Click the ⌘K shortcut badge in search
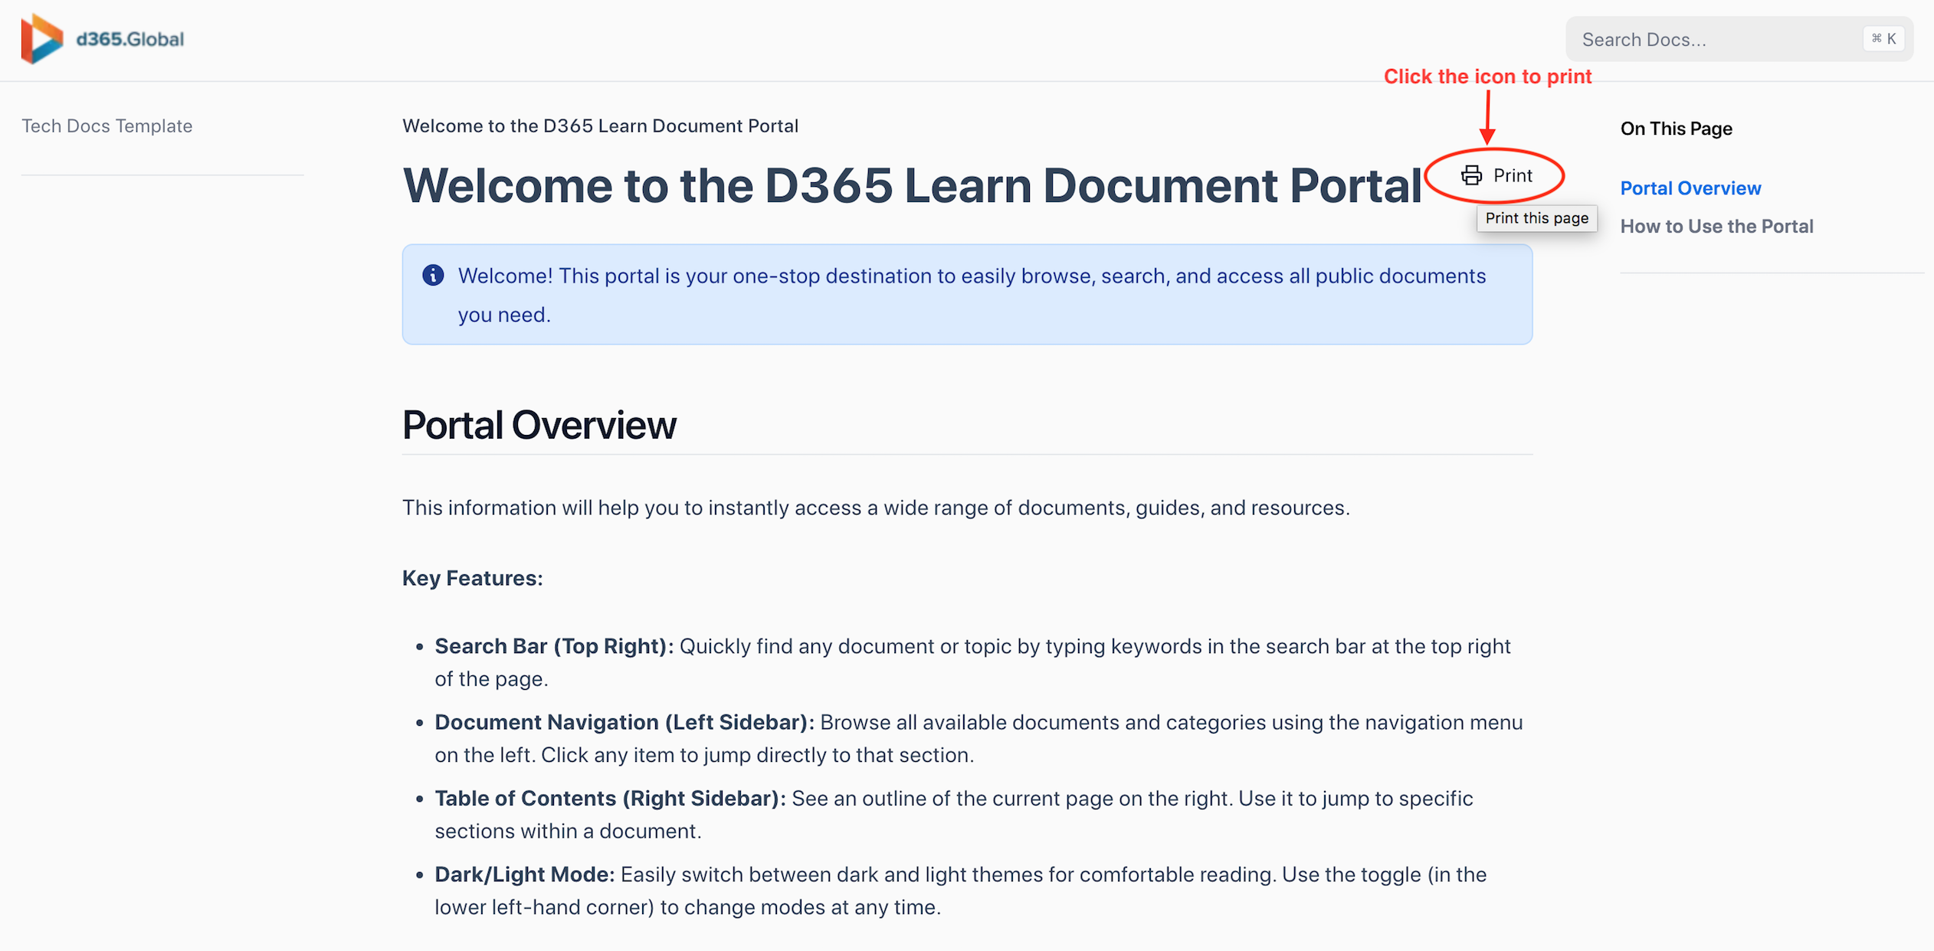The height and width of the screenshot is (951, 1934). click(x=1883, y=38)
